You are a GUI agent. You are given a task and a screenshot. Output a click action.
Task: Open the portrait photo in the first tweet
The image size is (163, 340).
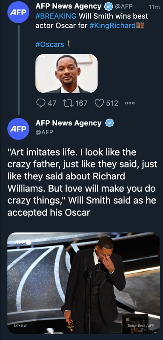pos(66,74)
